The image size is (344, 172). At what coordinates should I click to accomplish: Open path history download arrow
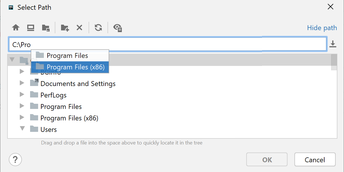click(x=333, y=44)
